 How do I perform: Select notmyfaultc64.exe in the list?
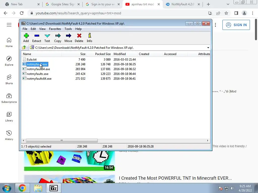click(x=39, y=79)
